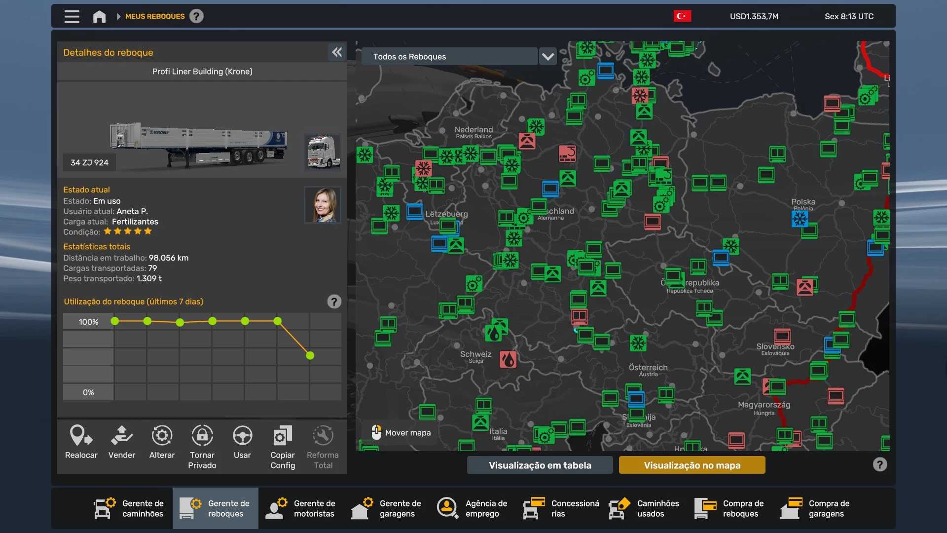Click driver Aneta P. portrait thumbnail
947x533 pixels.
click(x=323, y=205)
